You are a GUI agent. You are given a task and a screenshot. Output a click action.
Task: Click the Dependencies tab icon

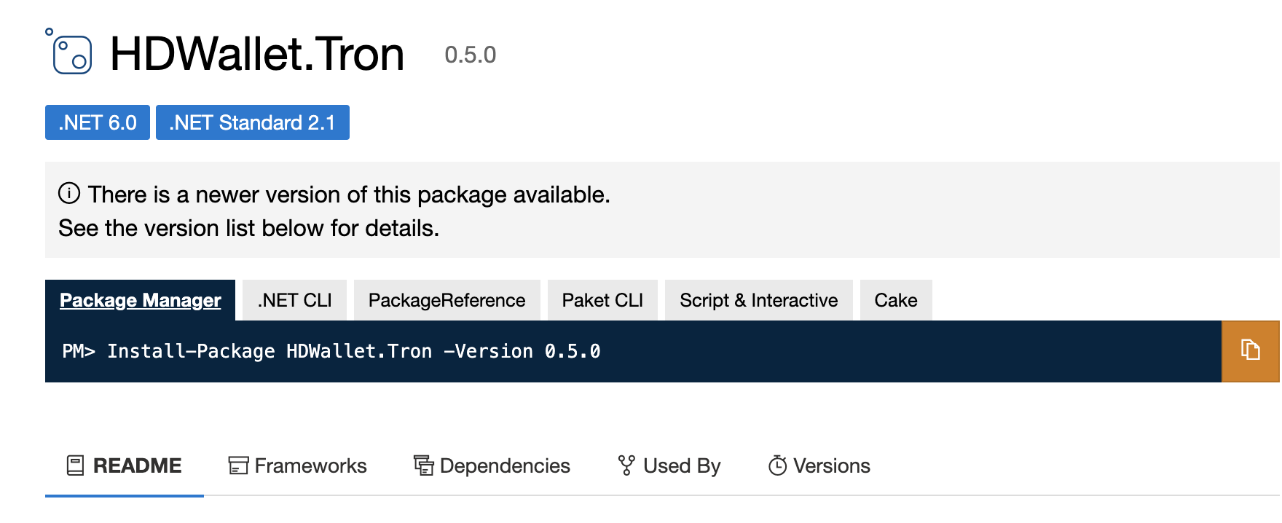[424, 465]
